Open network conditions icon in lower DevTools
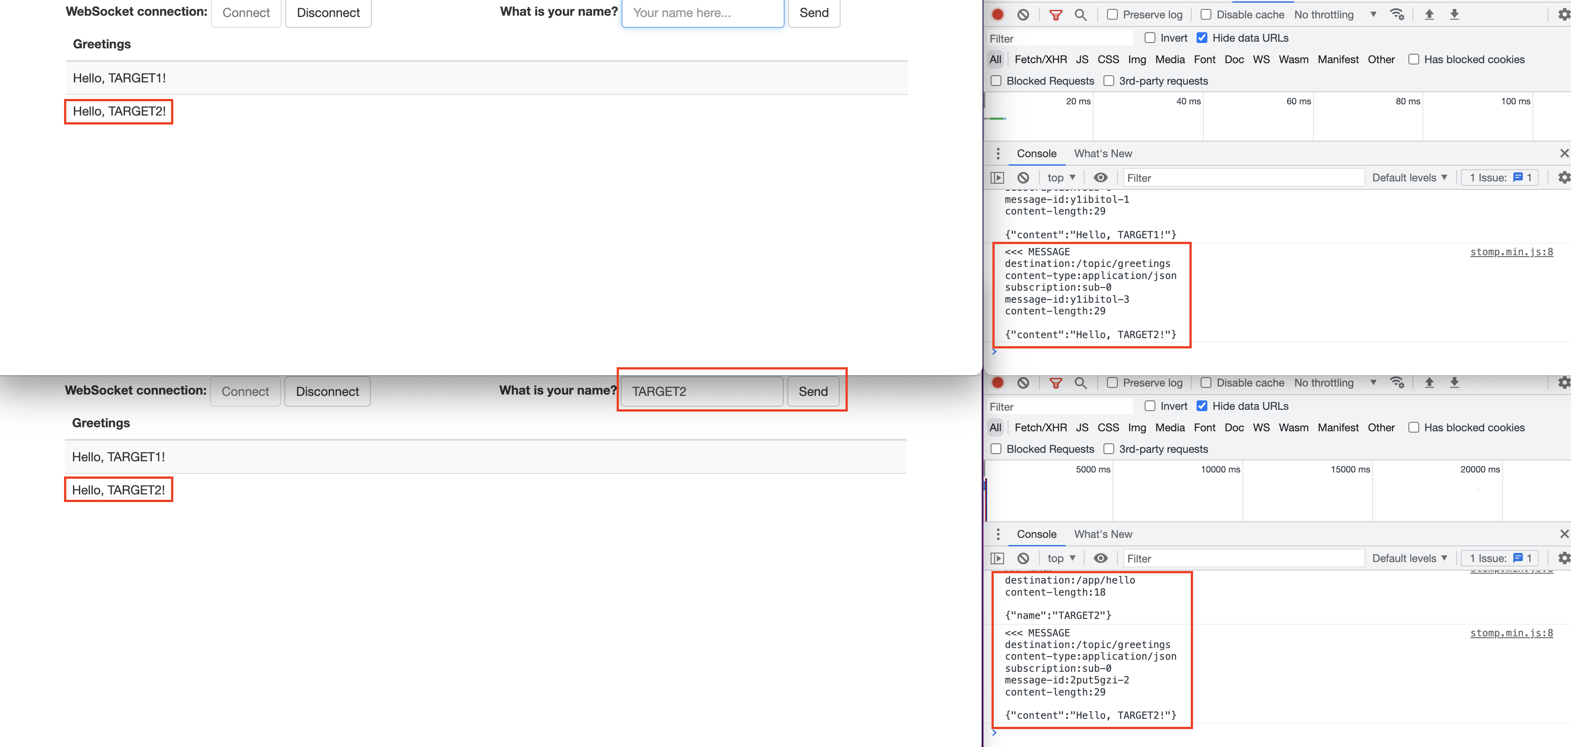The height and width of the screenshot is (747, 1571). tap(1397, 382)
